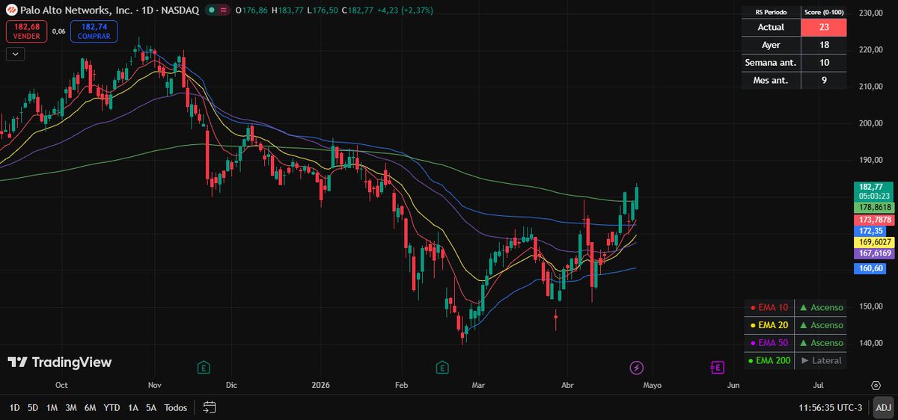Open chart settings gear on time axis
Viewport: 898px width, 420px height.
coord(876,386)
